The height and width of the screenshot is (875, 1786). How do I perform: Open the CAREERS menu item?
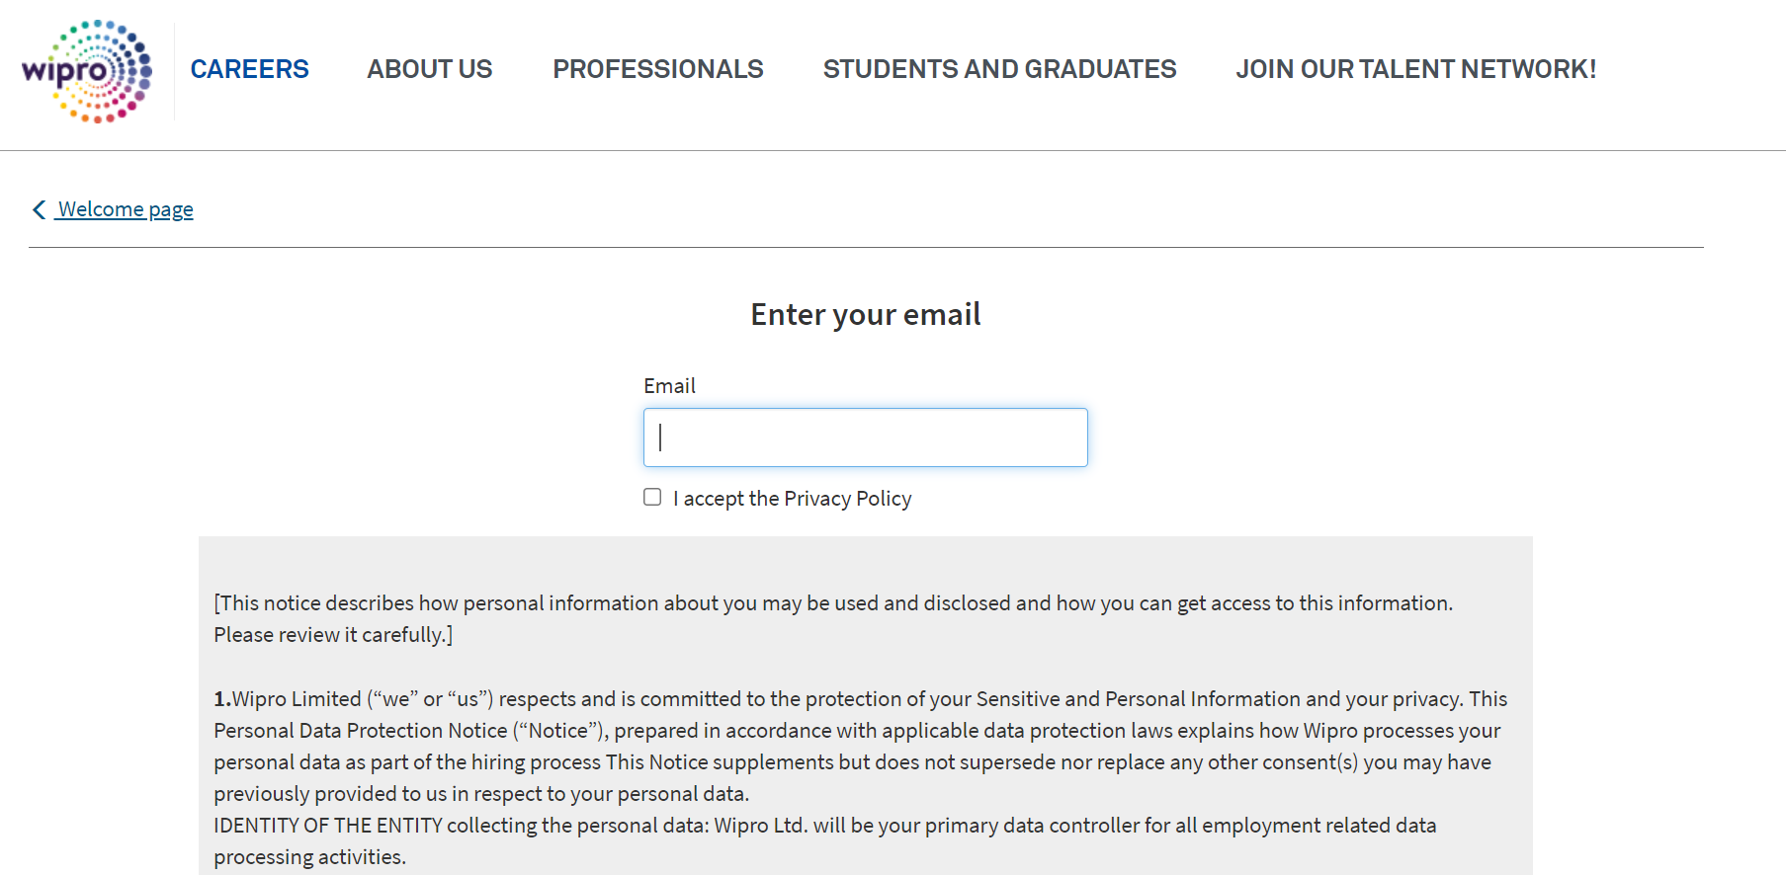tap(249, 69)
